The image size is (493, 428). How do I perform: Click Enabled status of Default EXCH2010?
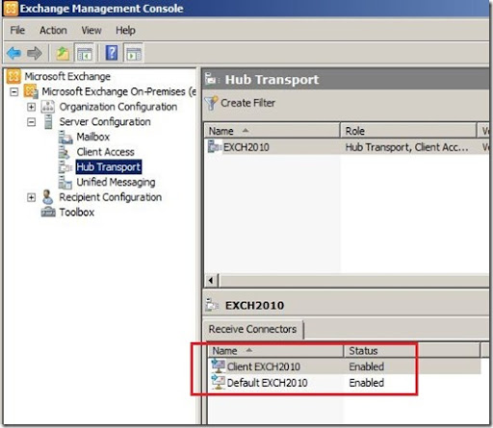(366, 383)
